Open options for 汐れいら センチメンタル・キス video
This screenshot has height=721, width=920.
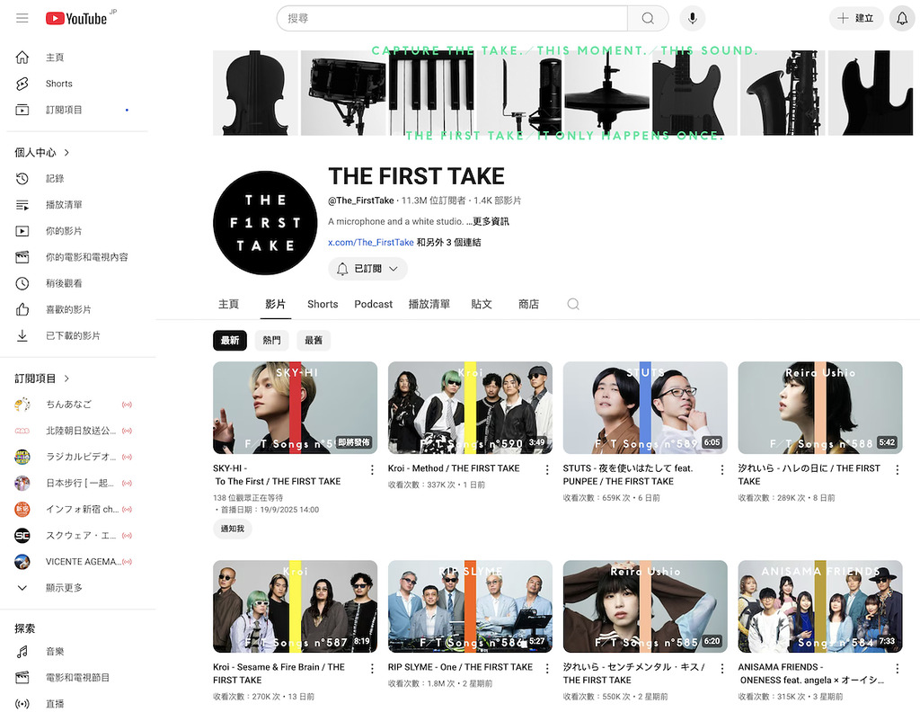point(722,669)
